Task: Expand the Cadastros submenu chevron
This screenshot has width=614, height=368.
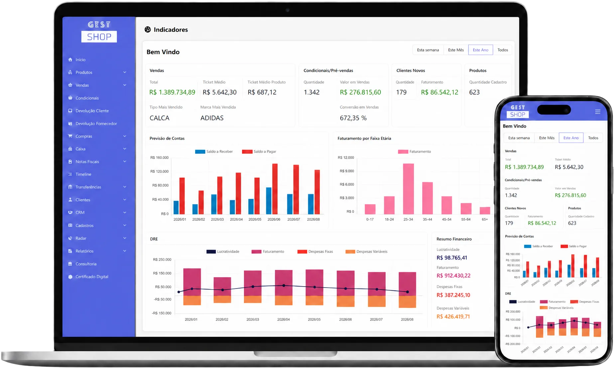Action: pyautogui.click(x=125, y=225)
